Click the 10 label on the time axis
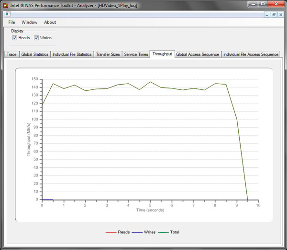This screenshot has height=250, width=287. [x=258, y=206]
